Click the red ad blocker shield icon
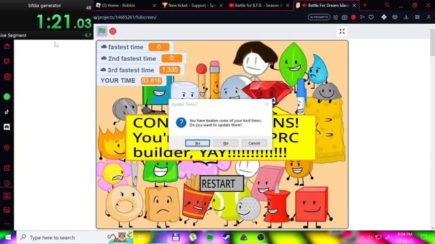This screenshot has width=435, height=244. (x=353, y=17)
